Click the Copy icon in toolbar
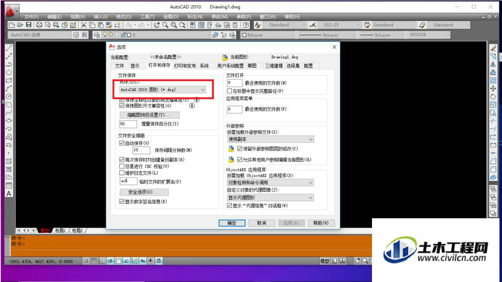This screenshot has height=282, width=502. [92, 25]
